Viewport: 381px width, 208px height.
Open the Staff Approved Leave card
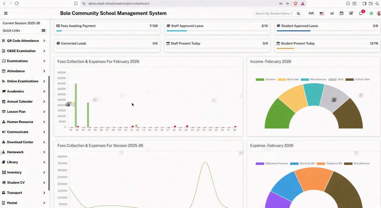click(217, 28)
